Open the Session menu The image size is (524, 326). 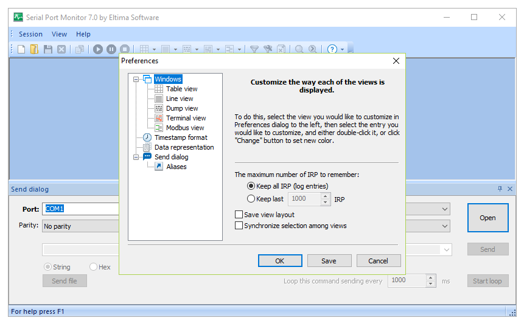click(x=30, y=34)
